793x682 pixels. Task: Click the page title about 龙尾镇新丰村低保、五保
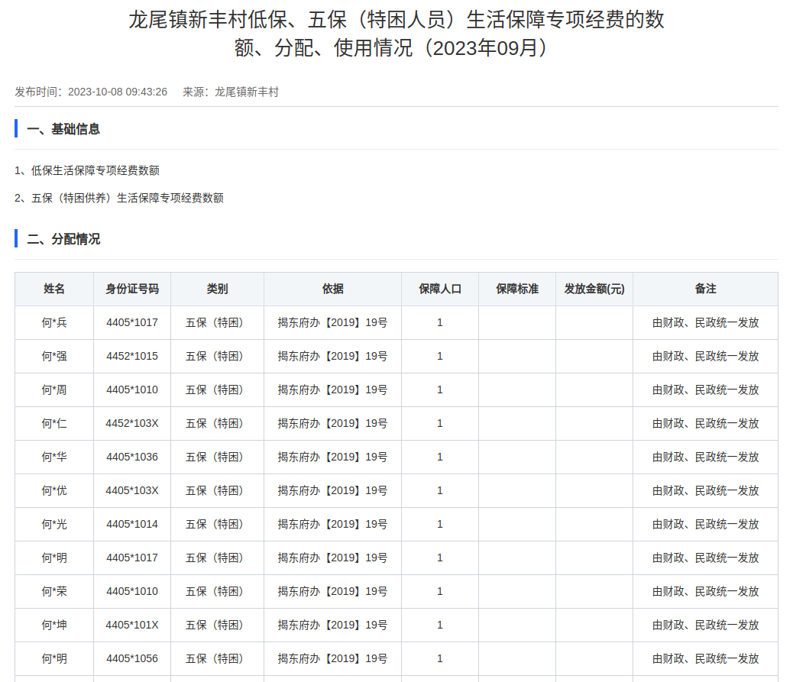pos(396,34)
